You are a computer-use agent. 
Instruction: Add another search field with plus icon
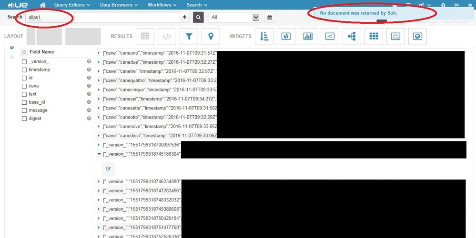tap(184, 17)
